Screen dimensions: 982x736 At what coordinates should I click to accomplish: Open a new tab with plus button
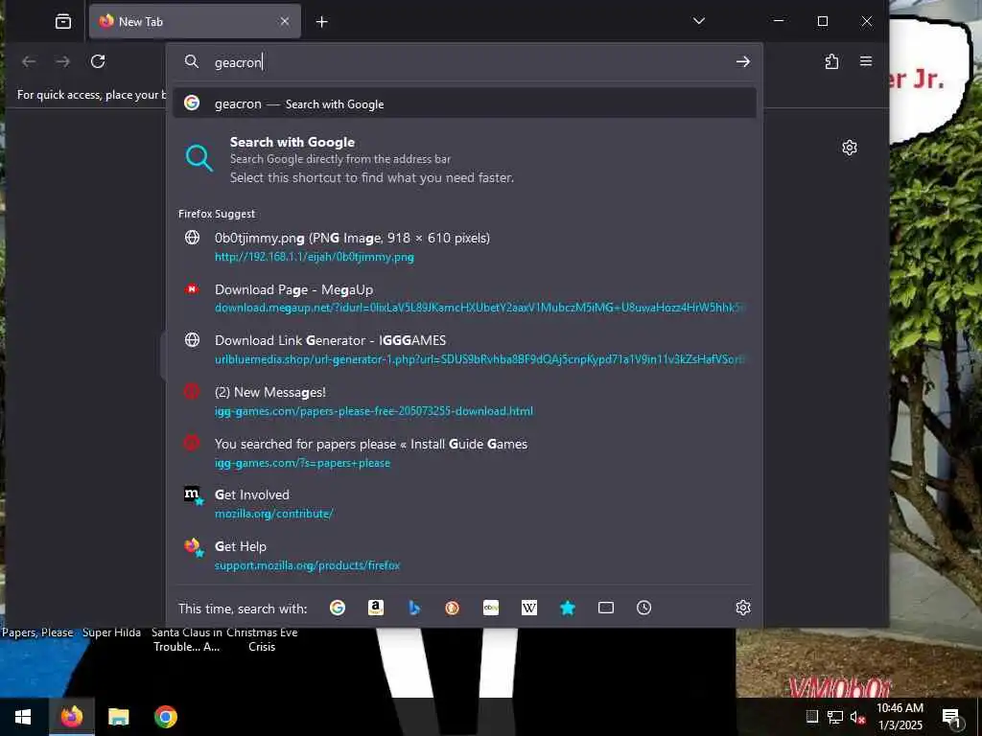click(x=322, y=22)
